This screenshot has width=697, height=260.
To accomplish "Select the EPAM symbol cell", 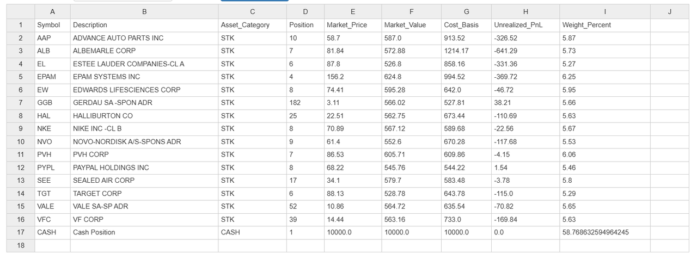I will click(52, 77).
